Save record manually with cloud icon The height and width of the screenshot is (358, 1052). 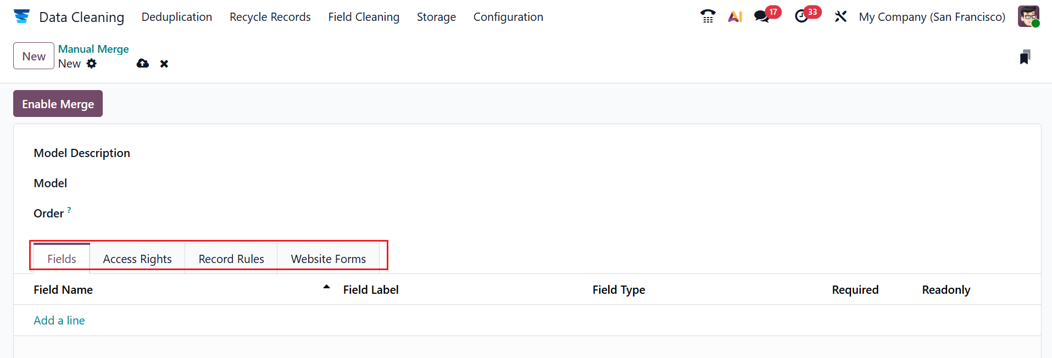[143, 64]
